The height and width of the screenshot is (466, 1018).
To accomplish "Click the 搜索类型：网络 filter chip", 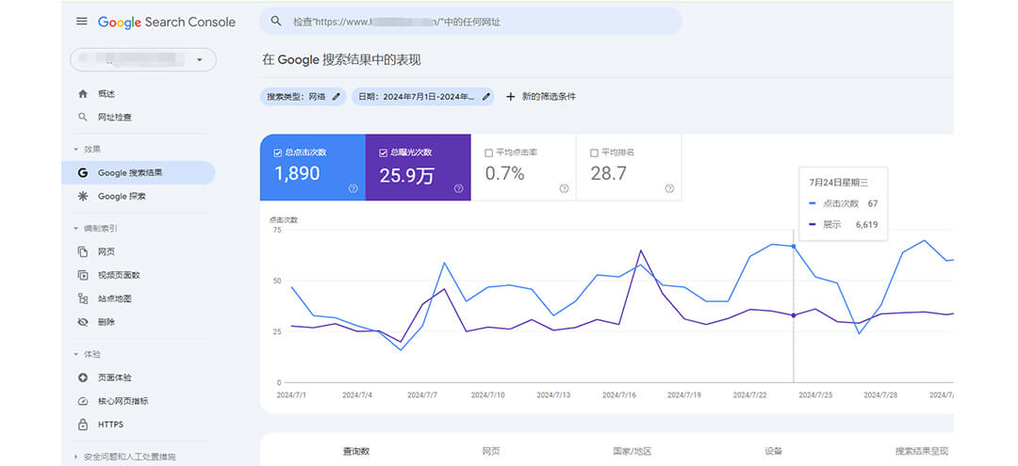I will point(304,97).
